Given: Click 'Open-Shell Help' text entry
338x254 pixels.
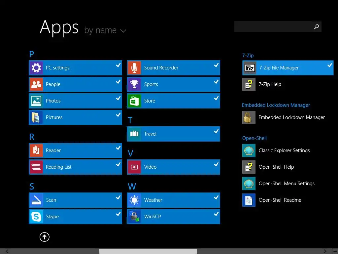Looking at the screenshot, I should point(276,167).
